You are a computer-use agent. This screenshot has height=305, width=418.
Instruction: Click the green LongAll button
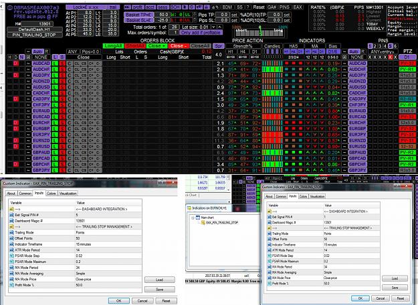(x=113, y=46)
